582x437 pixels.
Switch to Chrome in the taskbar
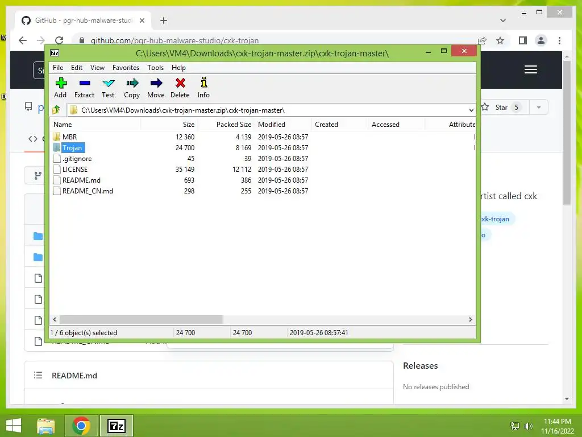(x=81, y=426)
